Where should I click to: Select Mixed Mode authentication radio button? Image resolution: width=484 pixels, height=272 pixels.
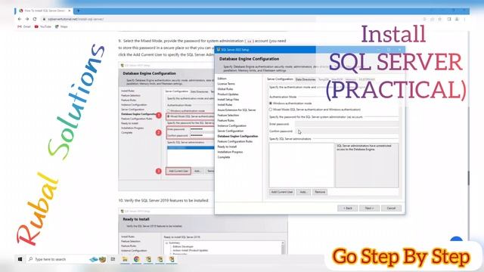coord(271,110)
